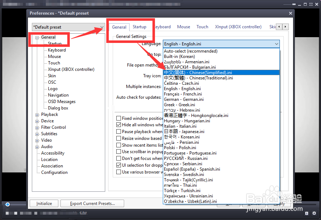Open Dialog box tree item
321x220 pixels.
[58, 108]
